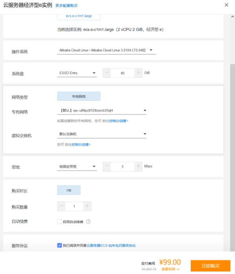Open the 更多配置购买 link

coord(66,5)
